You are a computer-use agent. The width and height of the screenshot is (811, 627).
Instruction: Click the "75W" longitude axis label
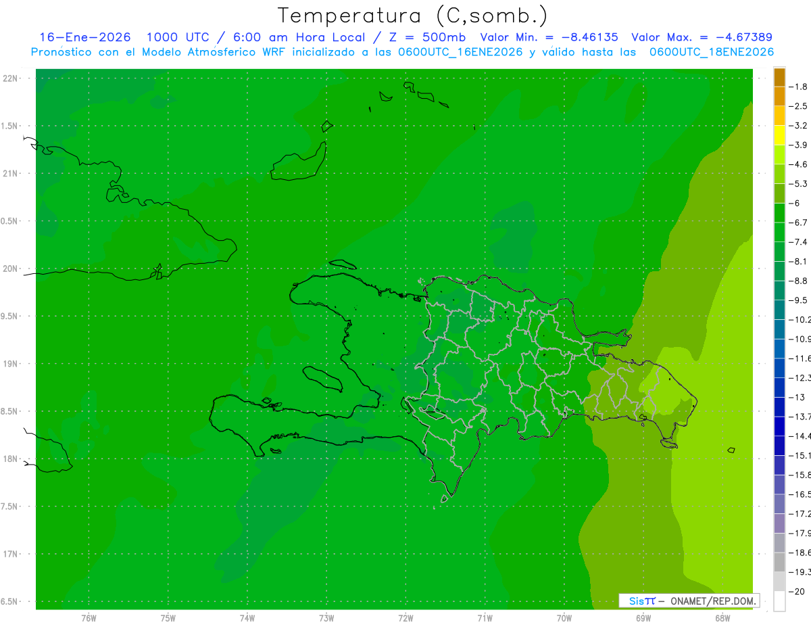[x=168, y=618]
